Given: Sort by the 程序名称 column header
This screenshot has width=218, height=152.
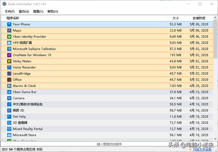Looking at the screenshot, I should pyautogui.click(x=84, y=18).
